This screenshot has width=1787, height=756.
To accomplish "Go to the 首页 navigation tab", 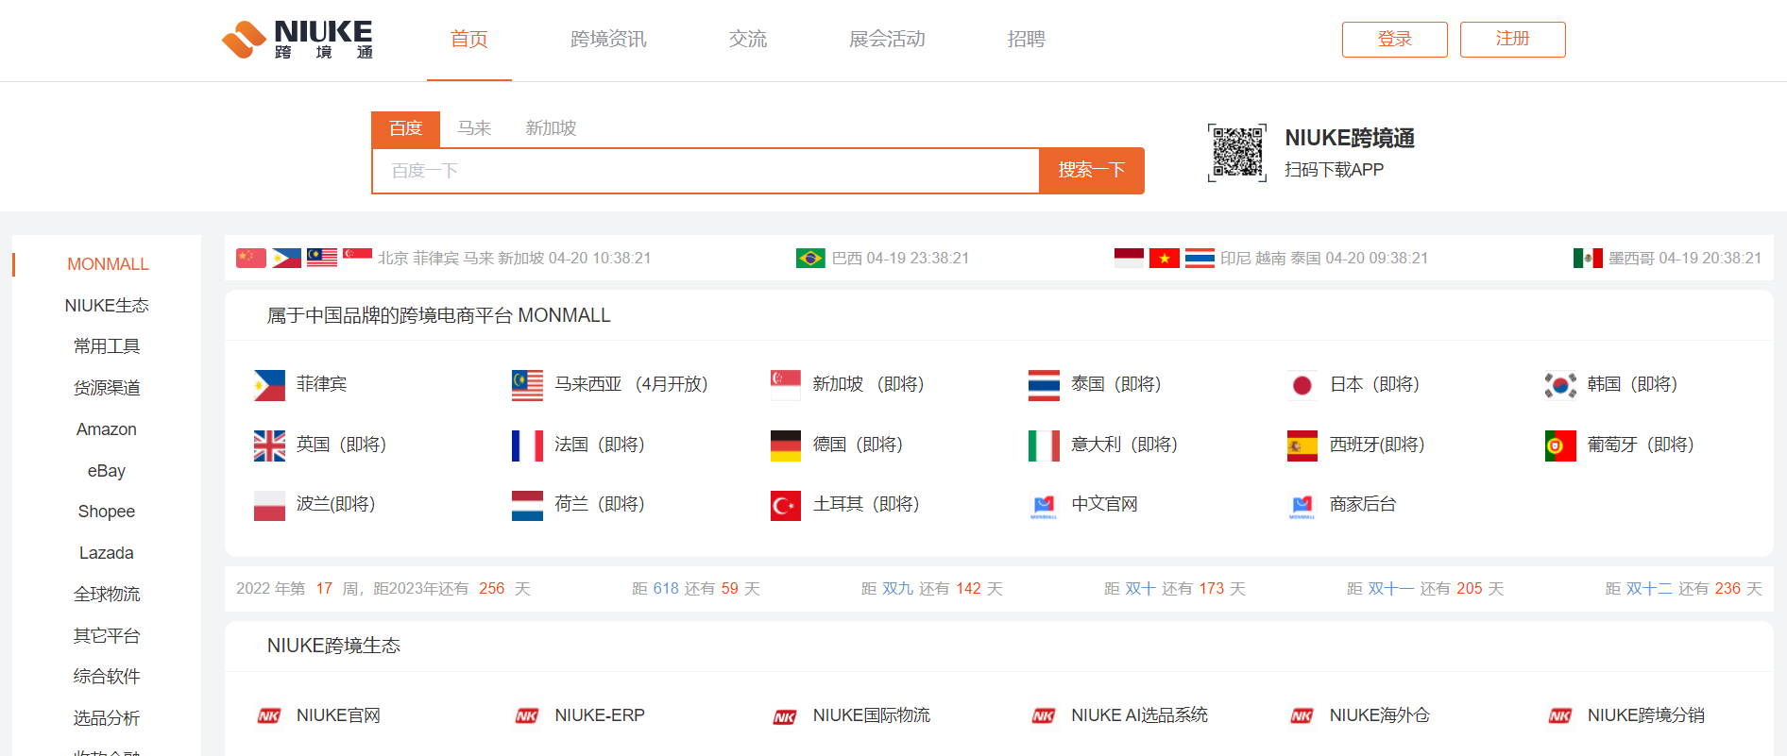I will coord(469,39).
